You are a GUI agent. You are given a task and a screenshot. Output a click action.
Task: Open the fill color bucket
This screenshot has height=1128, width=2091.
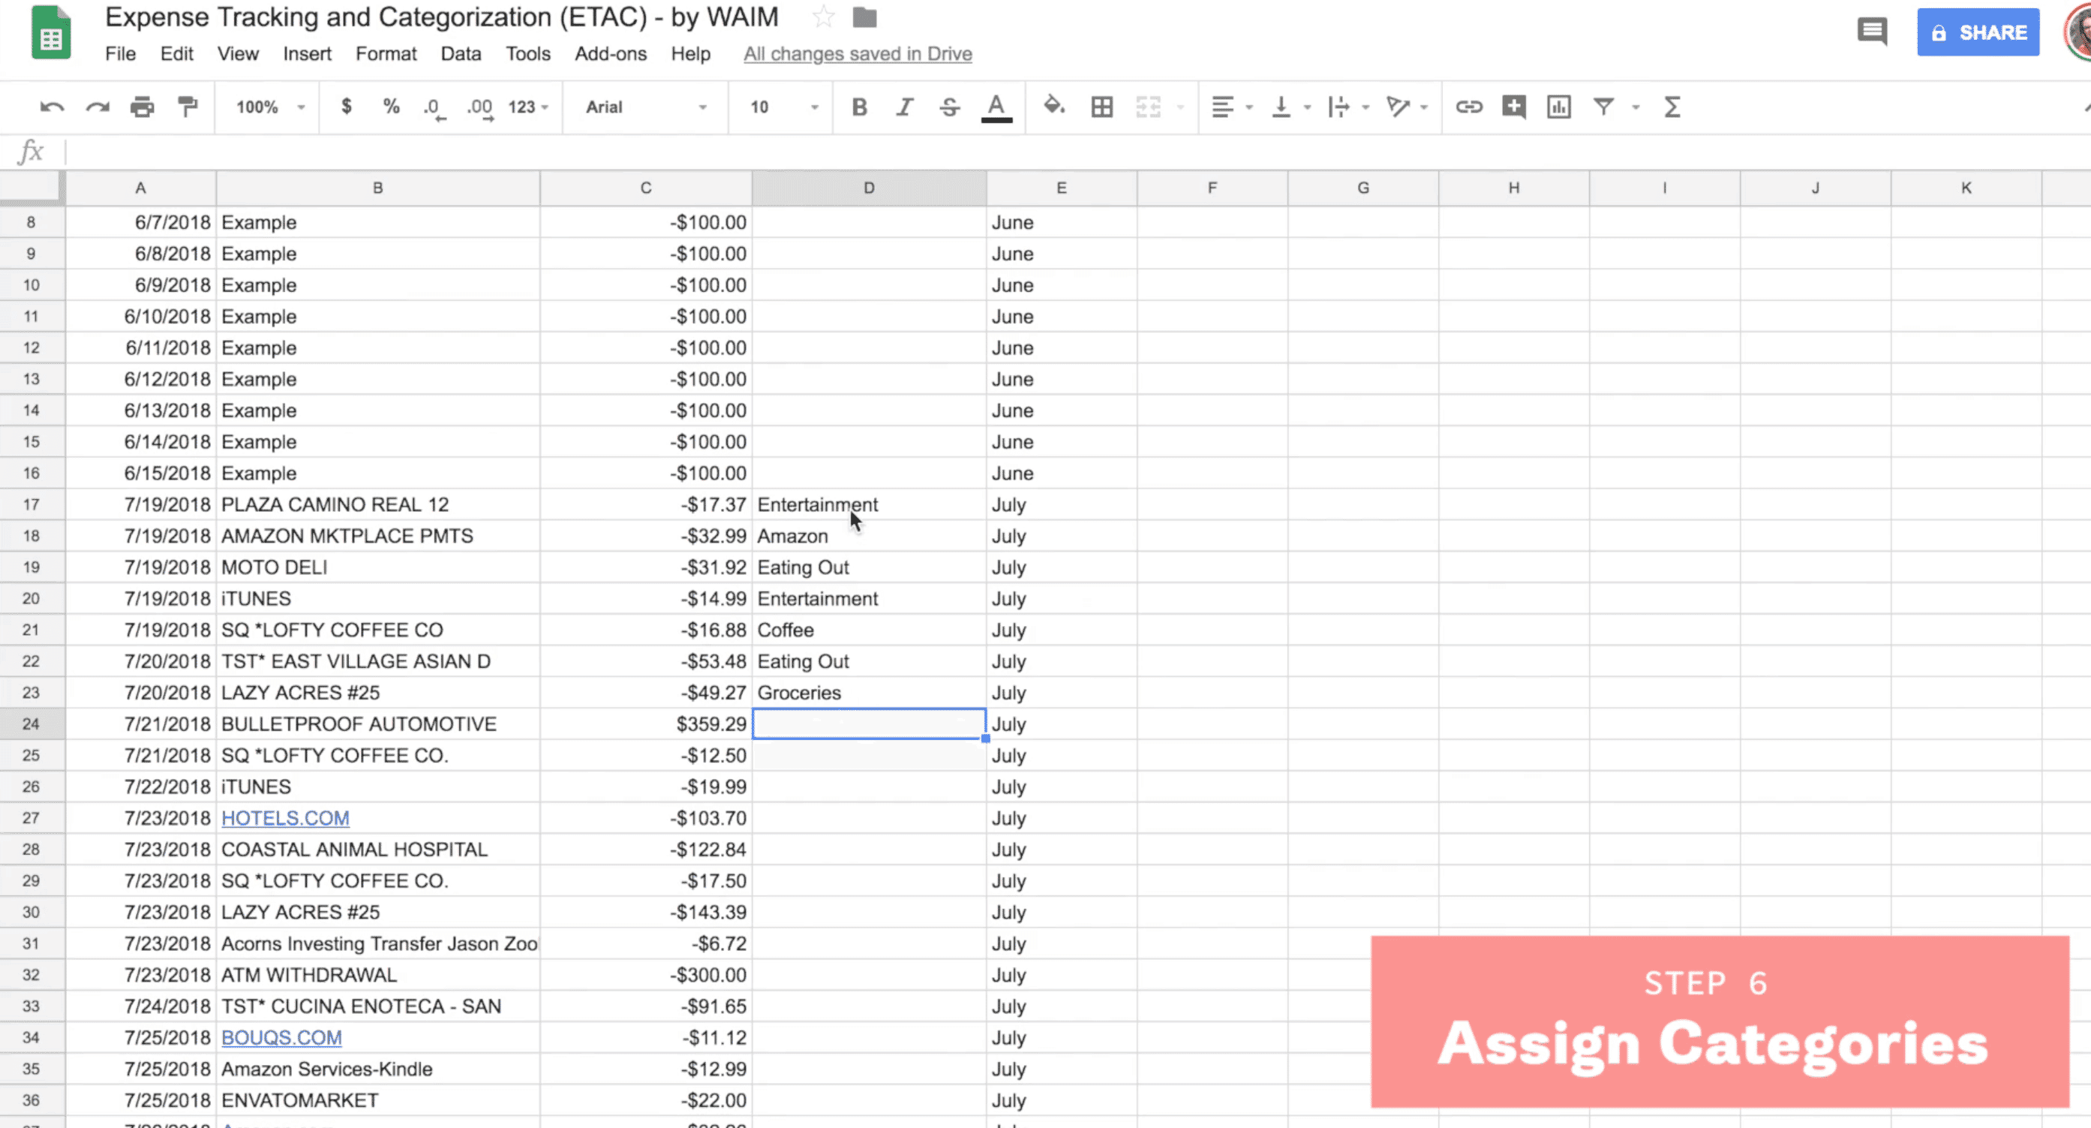1053,107
